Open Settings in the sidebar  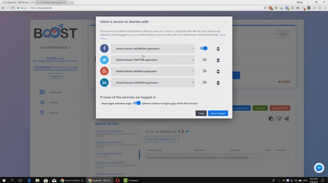click(x=54, y=103)
